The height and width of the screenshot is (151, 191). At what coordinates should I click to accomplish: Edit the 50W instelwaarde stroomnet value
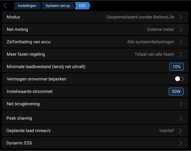176,91
